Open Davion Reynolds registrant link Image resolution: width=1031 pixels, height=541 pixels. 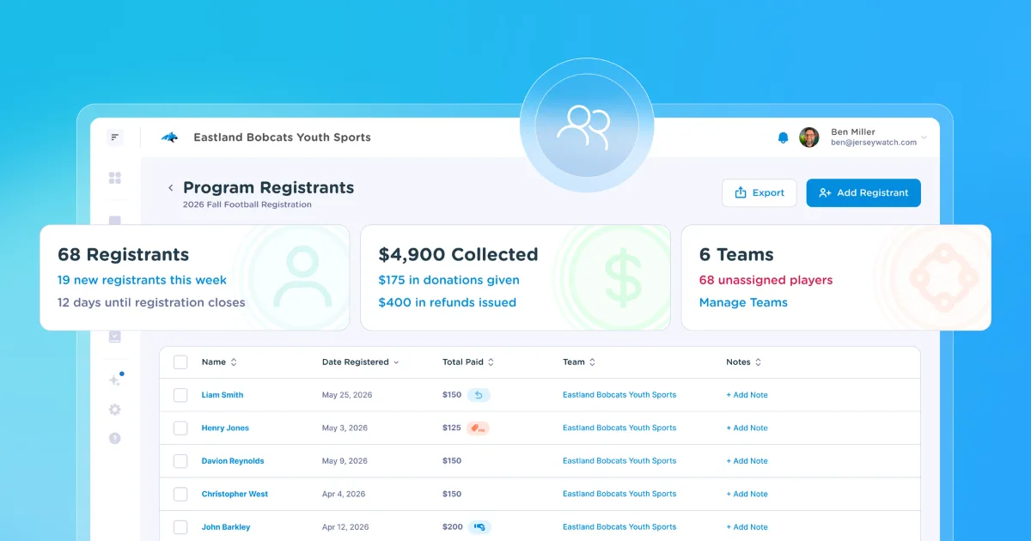233,461
